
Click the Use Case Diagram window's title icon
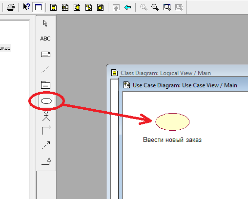coord(126,85)
